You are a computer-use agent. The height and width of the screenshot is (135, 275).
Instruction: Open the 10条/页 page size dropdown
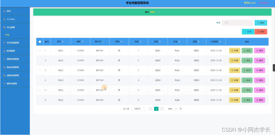click(138, 109)
